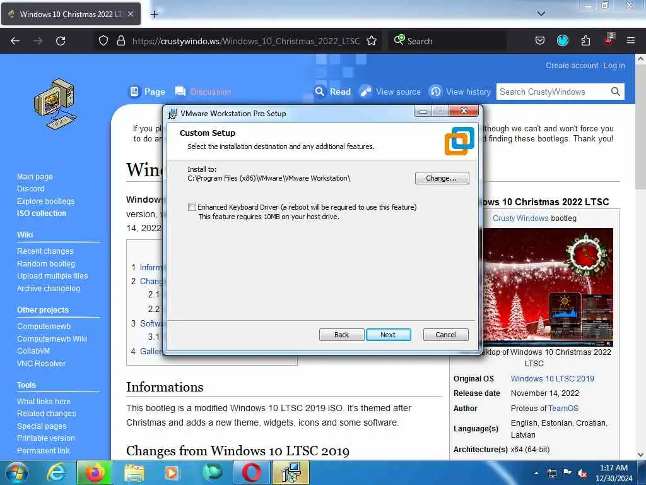Open Upload multiple files link
The height and width of the screenshot is (485, 646).
[x=52, y=276]
